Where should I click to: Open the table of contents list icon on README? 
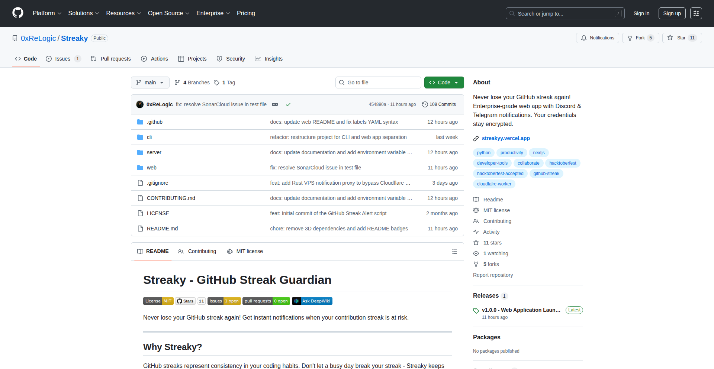454,251
